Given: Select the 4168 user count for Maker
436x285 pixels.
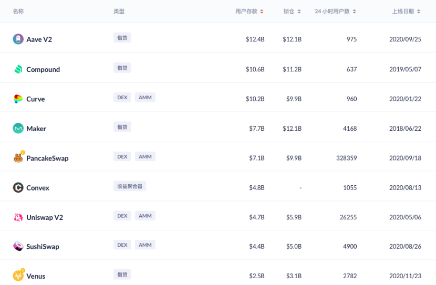Looking at the screenshot, I should 350,129.
